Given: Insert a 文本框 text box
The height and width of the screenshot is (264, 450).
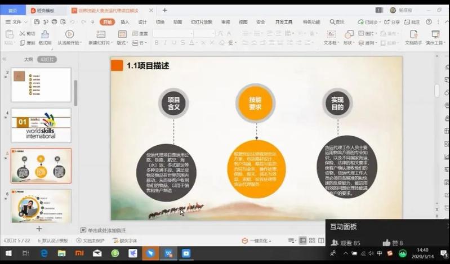Looking at the screenshot, I should [x=329, y=34].
